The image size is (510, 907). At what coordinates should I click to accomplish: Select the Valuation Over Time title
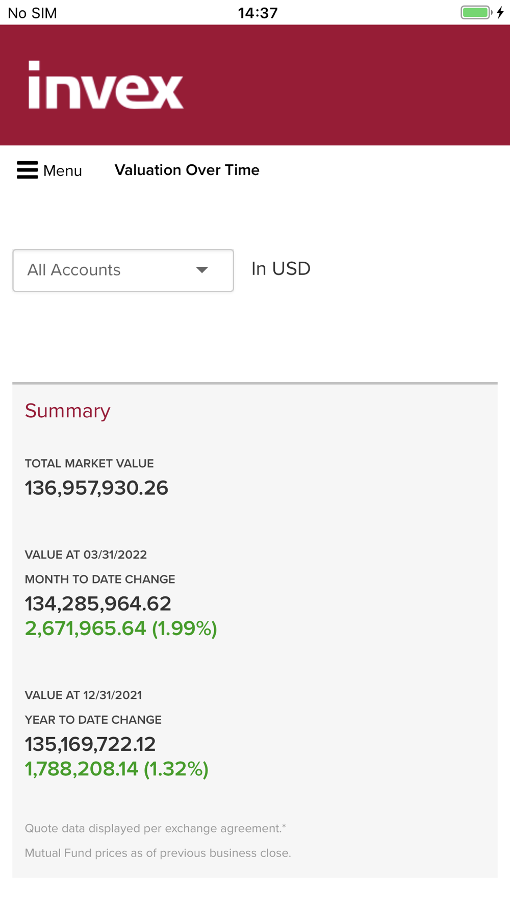187,170
